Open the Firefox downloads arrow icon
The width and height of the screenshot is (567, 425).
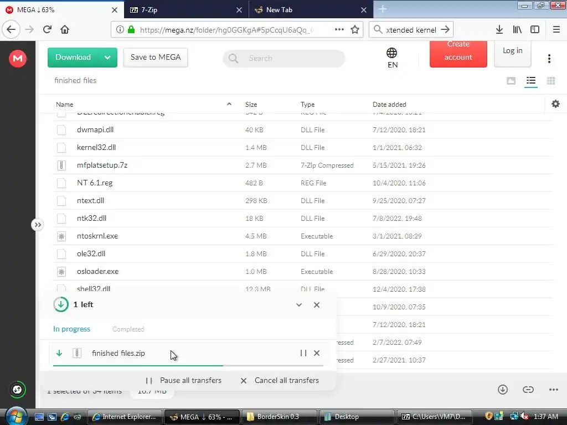pyautogui.click(x=499, y=30)
